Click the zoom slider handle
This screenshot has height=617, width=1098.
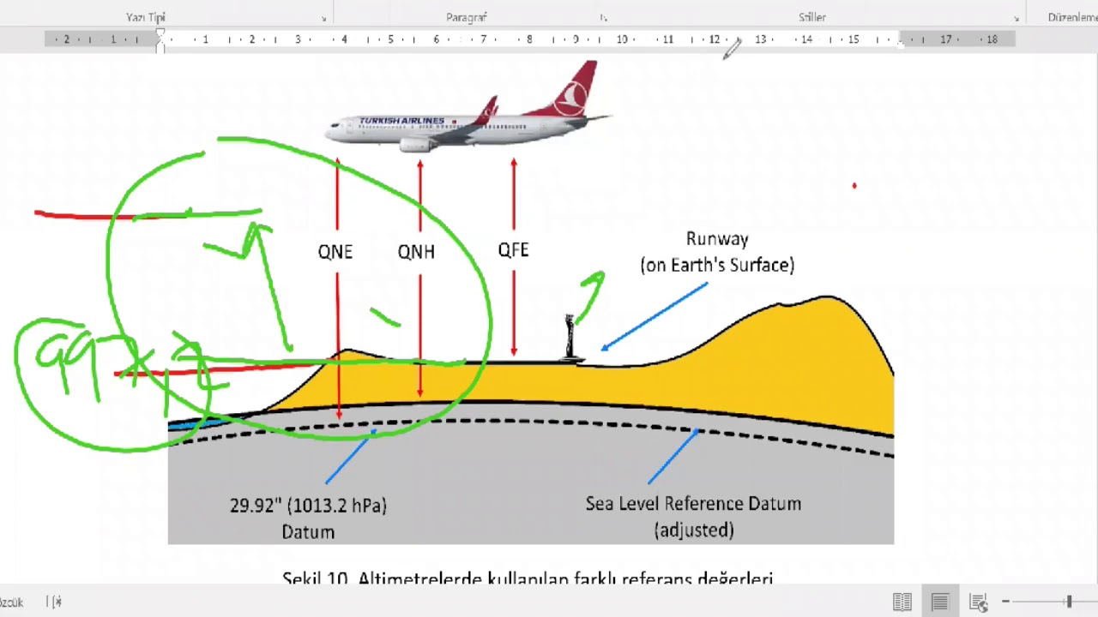pyautogui.click(x=1069, y=602)
